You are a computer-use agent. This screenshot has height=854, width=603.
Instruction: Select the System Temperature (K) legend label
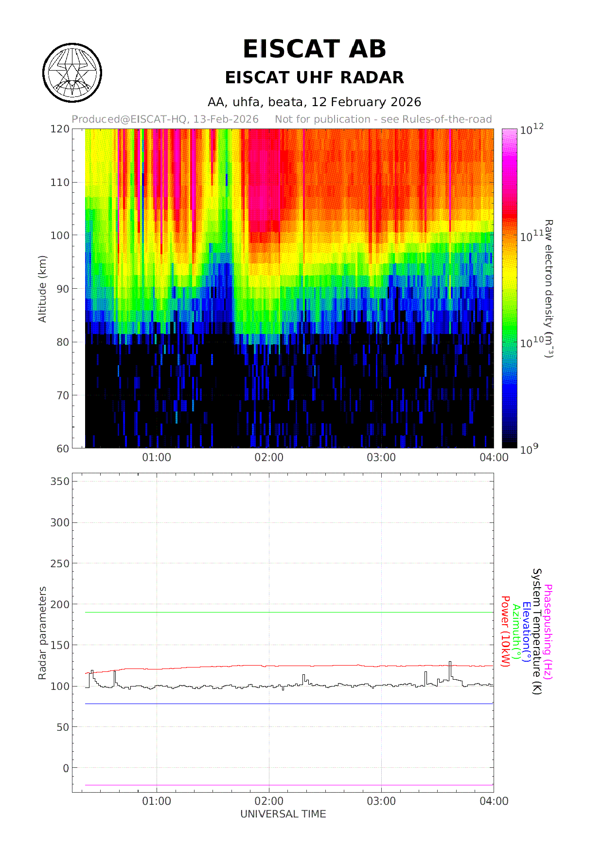537,632
